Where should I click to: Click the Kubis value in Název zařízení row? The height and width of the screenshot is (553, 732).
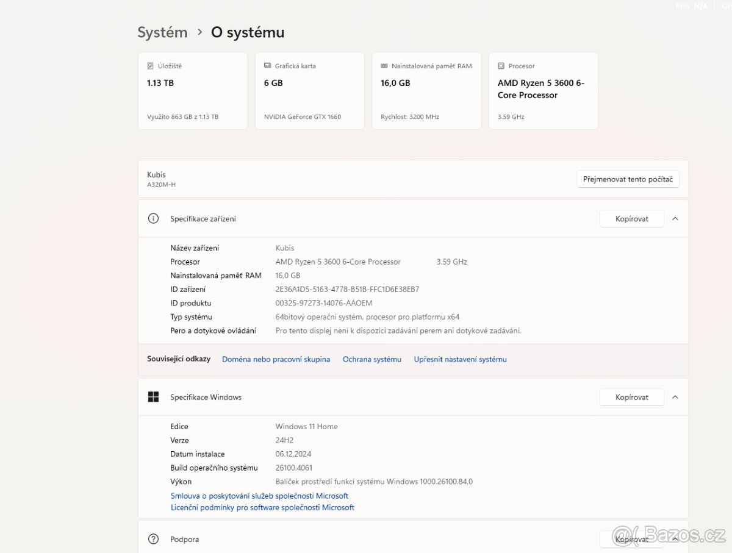[x=285, y=248]
